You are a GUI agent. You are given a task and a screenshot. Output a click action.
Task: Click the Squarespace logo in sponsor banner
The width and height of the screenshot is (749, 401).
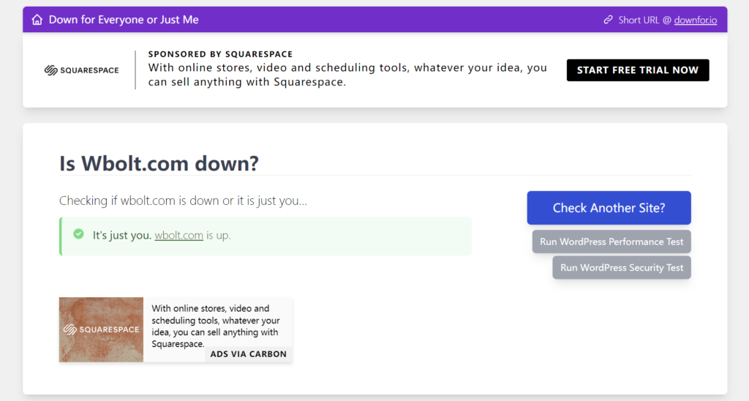coord(82,70)
